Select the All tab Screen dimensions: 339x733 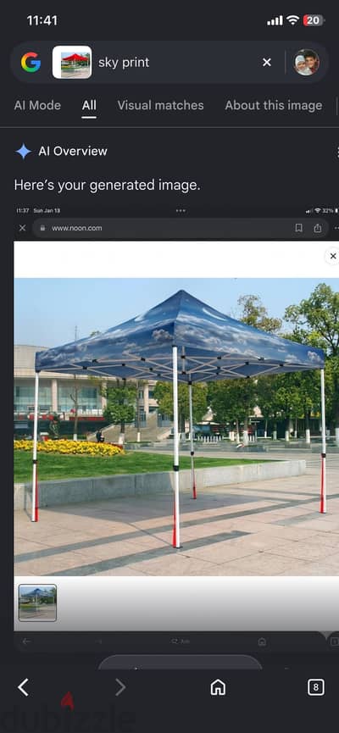(89, 105)
